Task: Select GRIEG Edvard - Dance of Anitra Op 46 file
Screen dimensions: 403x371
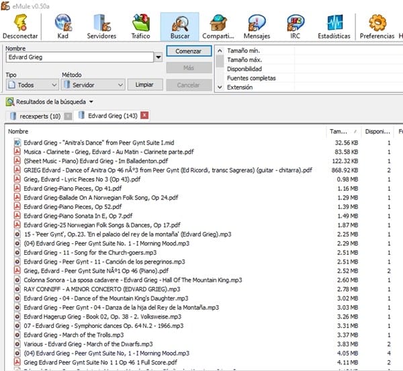Action: tap(168, 170)
